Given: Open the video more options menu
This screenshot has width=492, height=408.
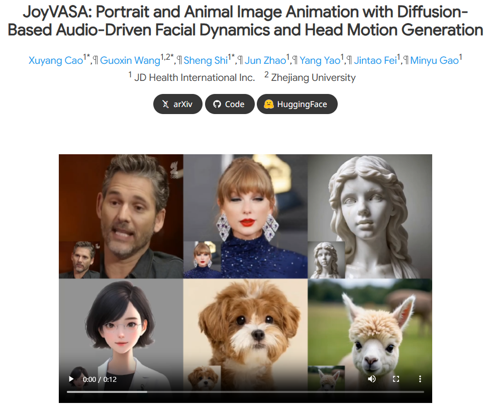Looking at the screenshot, I should [x=420, y=379].
